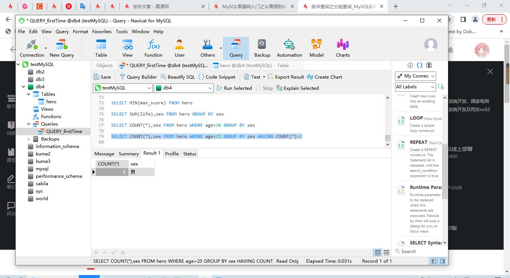The height and width of the screenshot is (278, 510).
Task: Collapse the db4 database node
Action: (x=24, y=86)
